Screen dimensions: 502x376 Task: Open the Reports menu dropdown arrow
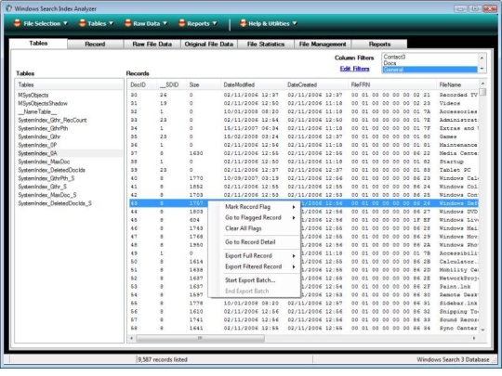215,23
